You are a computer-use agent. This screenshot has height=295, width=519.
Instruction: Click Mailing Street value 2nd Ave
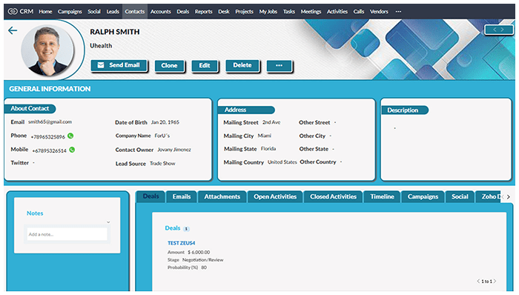tap(271, 122)
